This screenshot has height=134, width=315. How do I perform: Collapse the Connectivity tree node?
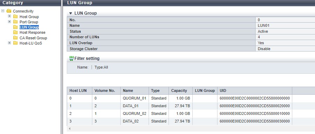(3, 11)
